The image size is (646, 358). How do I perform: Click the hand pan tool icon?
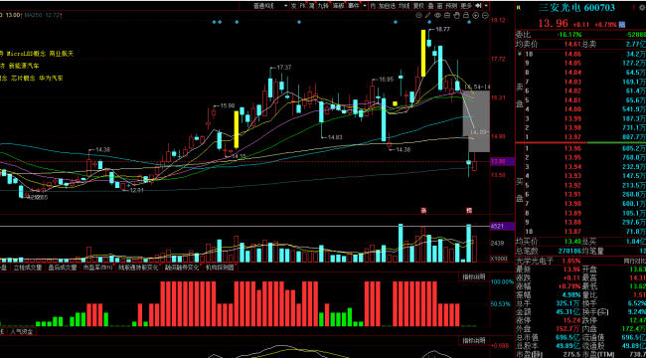[457, 15]
